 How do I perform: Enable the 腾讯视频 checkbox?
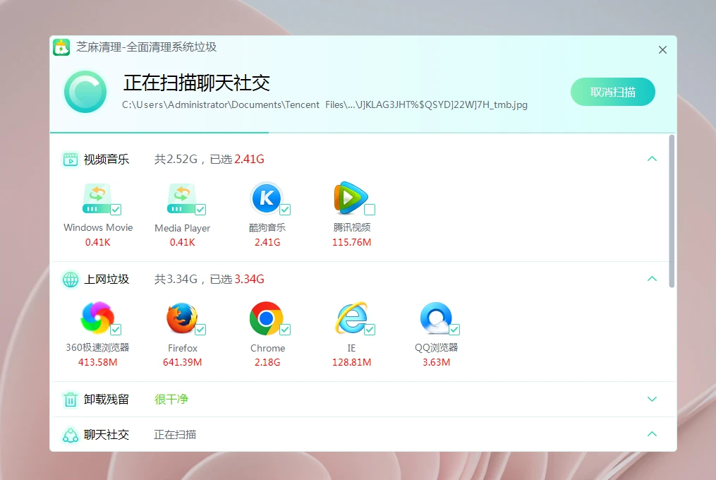tap(370, 210)
